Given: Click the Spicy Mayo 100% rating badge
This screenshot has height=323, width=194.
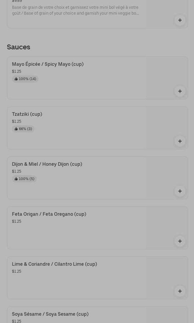Looking at the screenshot, I should point(25,79).
